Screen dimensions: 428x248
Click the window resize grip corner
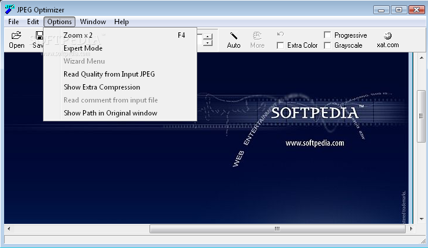coord(423,240)
